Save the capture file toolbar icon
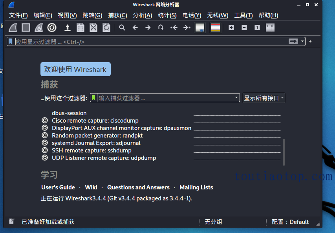Image resolution: width=335 pixels, height=233 pixels. point(81,28)
